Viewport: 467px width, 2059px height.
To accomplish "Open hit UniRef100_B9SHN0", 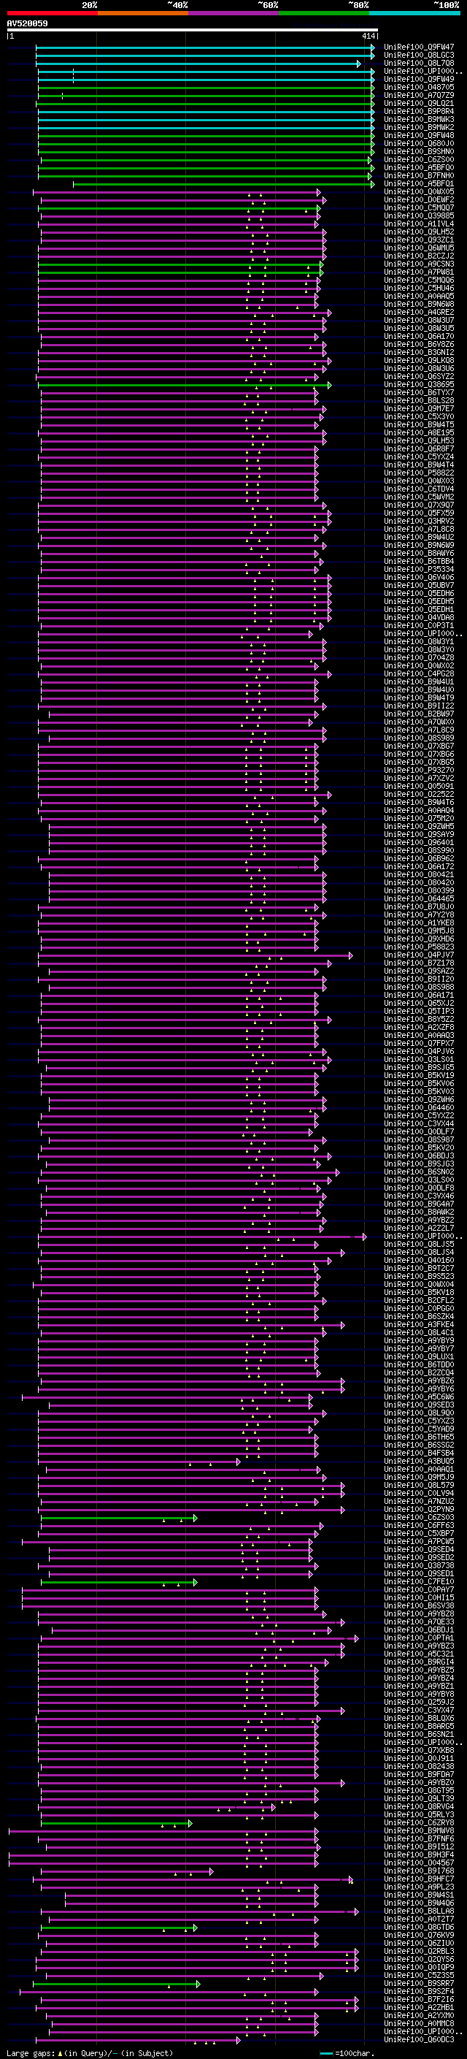I will coord(419,152).
